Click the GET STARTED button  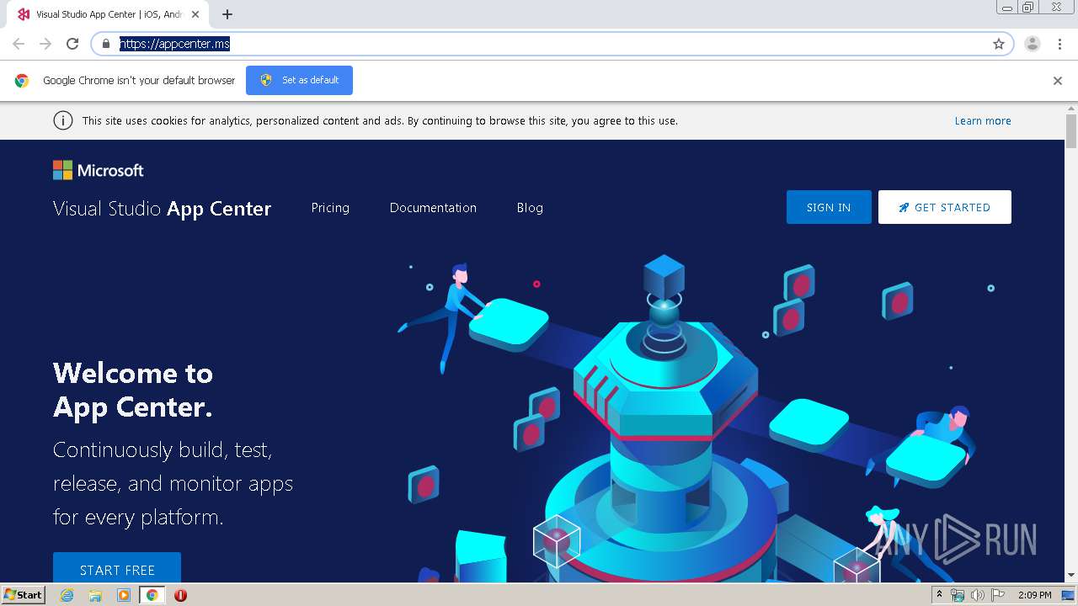(945, 207)
